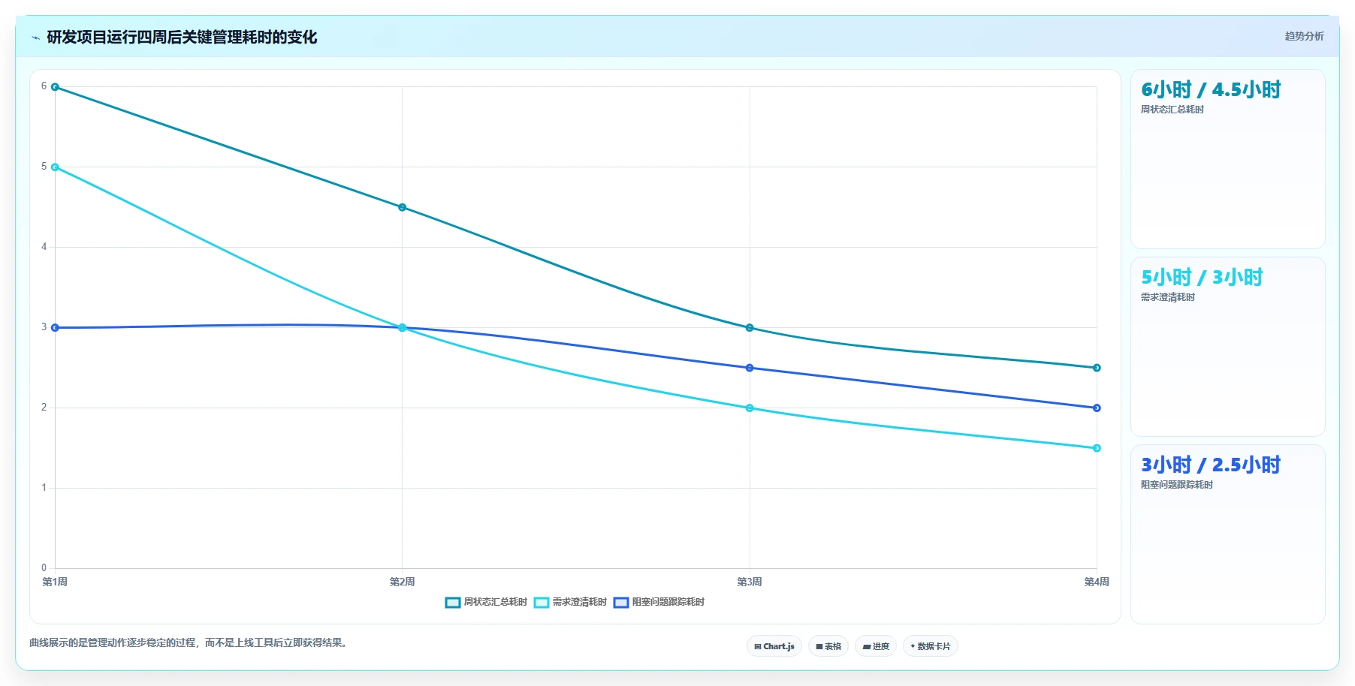1355x686 pixels.
Task: Click the 第2周 x-axis label
Action: click(x=402, y=582)
